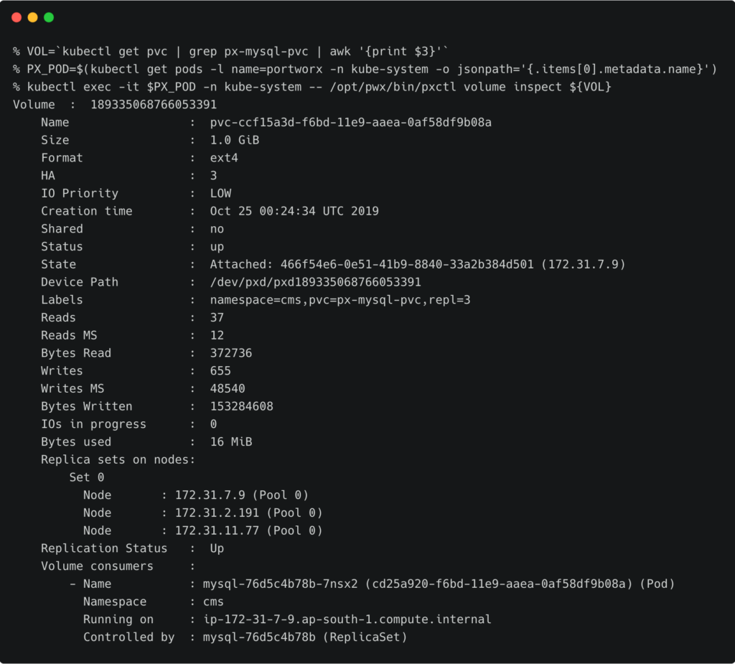Click the creation time "Oct 25 00:24:34 UTC 2019"
The image size is (735, 664).
click(x=294, y=211)
